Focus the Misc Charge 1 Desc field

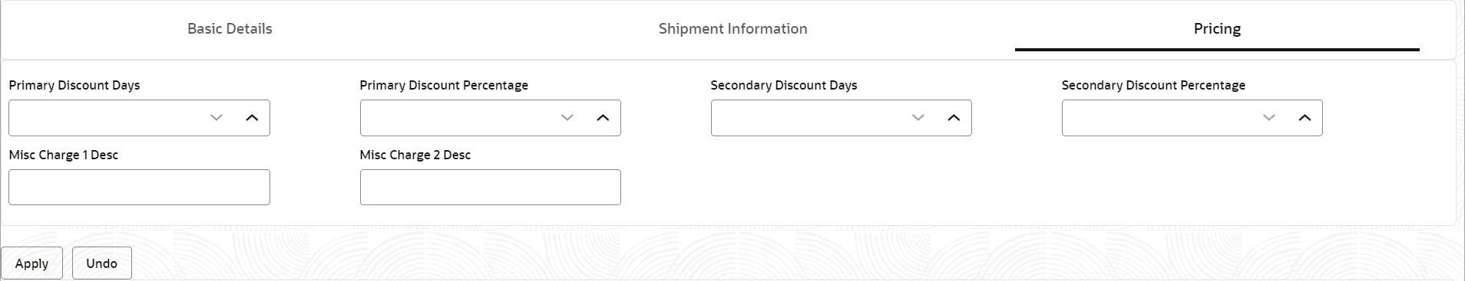point(139,188)
